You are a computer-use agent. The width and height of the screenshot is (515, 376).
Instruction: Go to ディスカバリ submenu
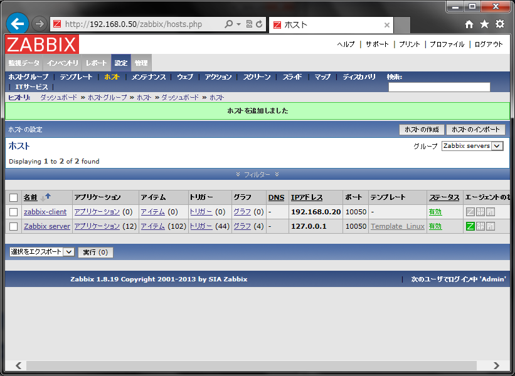[359, 77]
